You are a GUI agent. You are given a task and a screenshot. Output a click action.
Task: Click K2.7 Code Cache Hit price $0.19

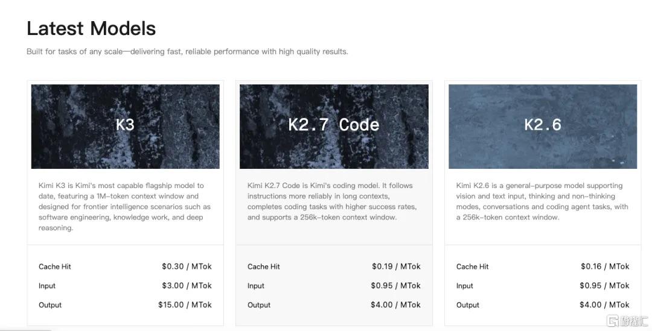click(x=396, y=266)
